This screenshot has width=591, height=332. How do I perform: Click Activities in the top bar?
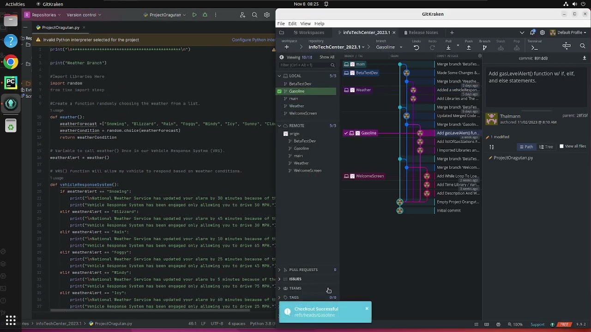(x=15, y=4)
